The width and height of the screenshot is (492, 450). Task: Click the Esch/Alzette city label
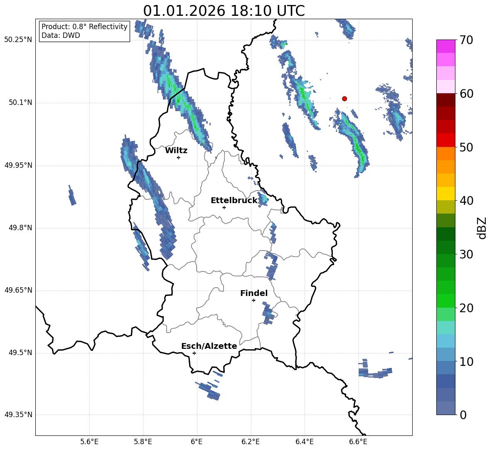209,346
